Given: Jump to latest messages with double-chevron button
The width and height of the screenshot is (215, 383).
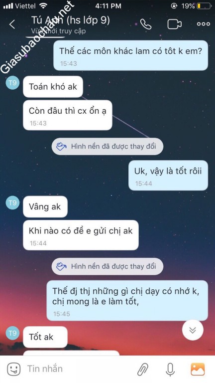Looking at the screenshot, I should 193,330.
